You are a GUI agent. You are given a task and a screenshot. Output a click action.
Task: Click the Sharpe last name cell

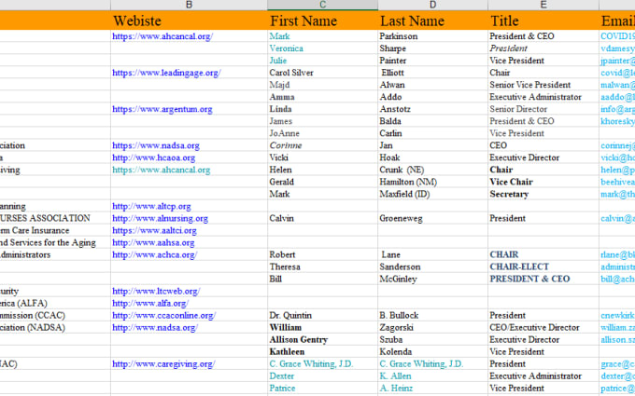tap(433, 48)
